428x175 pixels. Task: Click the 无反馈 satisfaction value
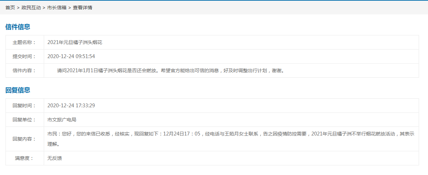(54, 158)
